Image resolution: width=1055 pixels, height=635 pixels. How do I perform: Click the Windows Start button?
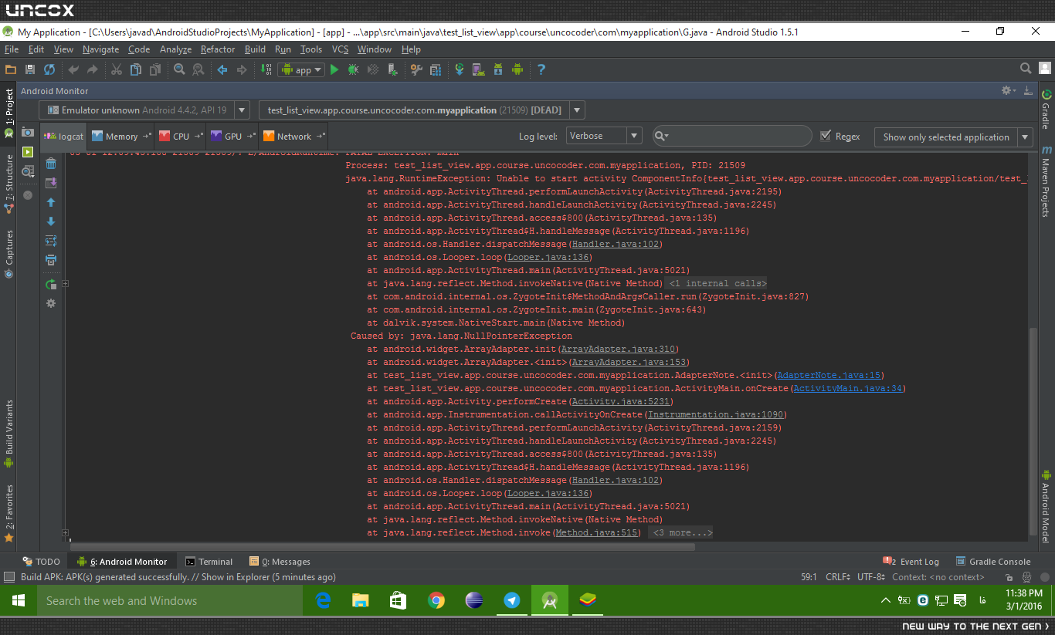click(x=19, y=600)
